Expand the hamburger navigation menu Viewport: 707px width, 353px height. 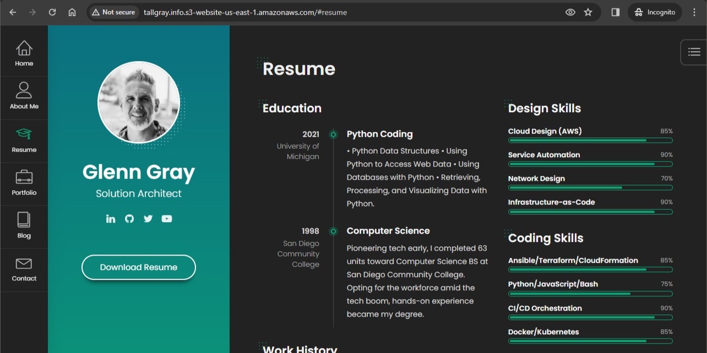[694, 52]
